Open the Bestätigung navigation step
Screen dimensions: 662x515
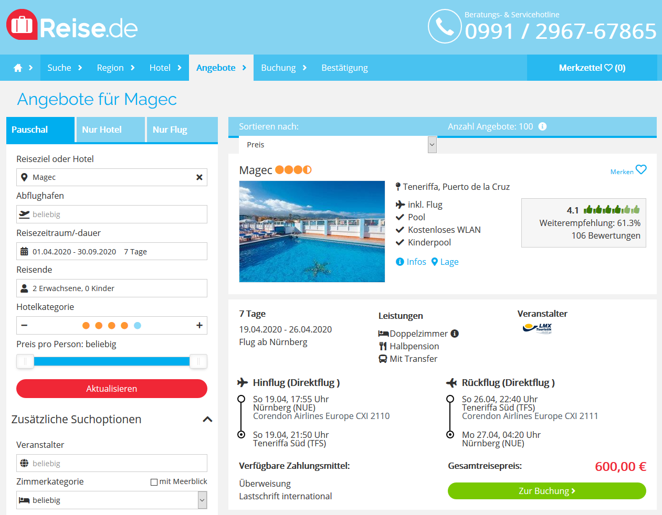[x=344, y=68]
